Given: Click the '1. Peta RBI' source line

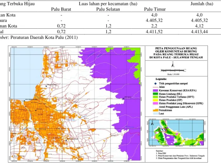Looking at the screenshot, I should click(x=161, y=153).
